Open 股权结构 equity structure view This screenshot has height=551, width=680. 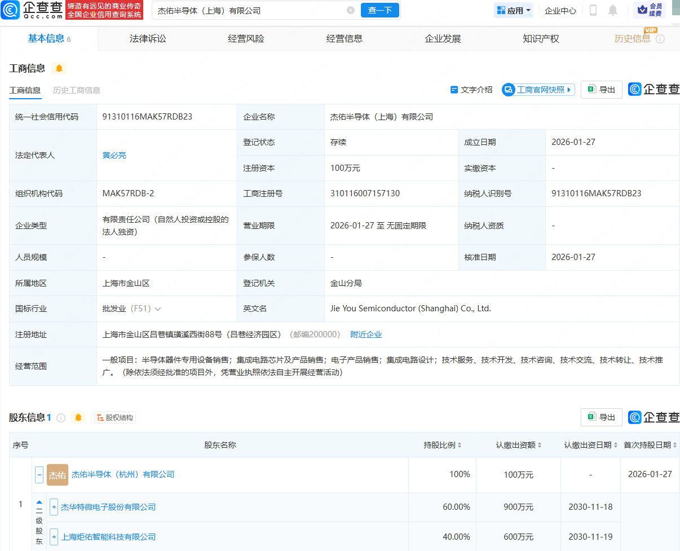115,418
